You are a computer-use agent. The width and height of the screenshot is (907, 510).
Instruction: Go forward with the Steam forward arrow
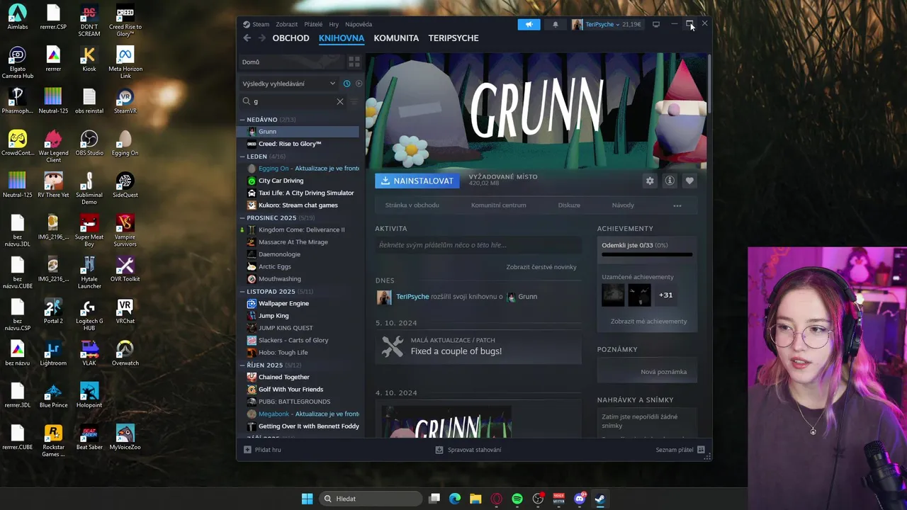click(x=261, y=38)
